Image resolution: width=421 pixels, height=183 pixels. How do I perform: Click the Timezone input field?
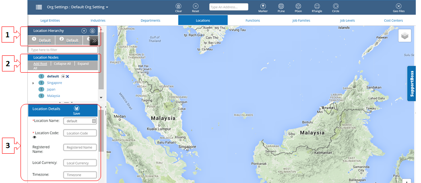(x=80, y=175)
